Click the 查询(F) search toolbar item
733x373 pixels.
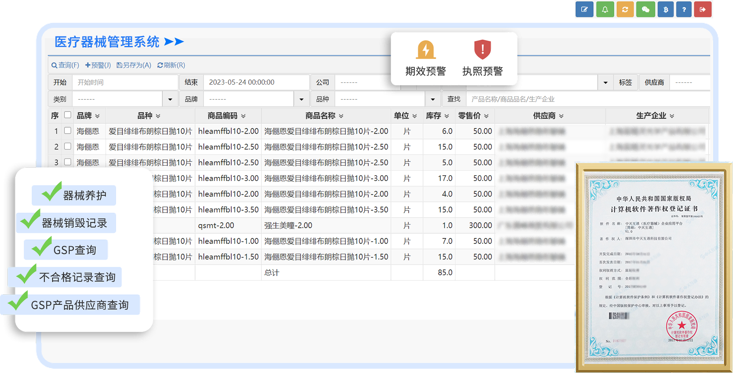tap(65, 65)
